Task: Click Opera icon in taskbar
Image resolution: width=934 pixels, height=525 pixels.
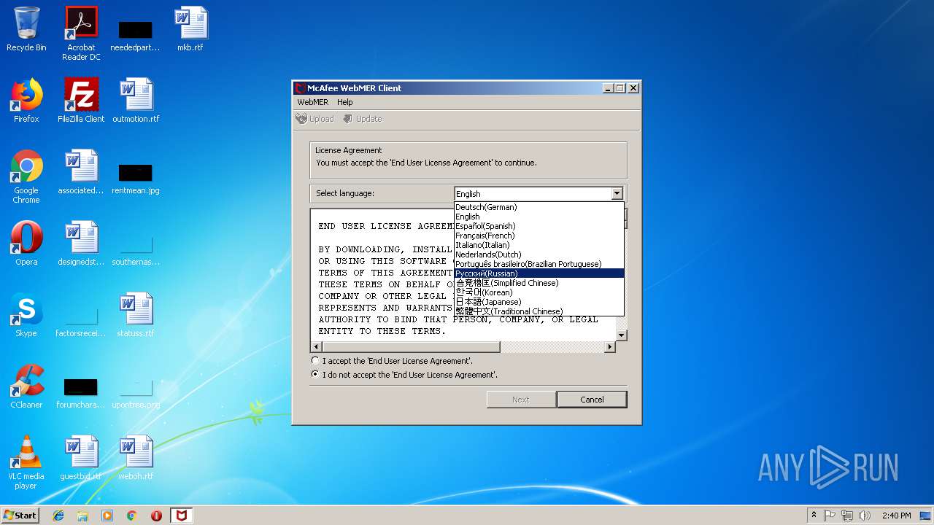Action: pos(156,516)
